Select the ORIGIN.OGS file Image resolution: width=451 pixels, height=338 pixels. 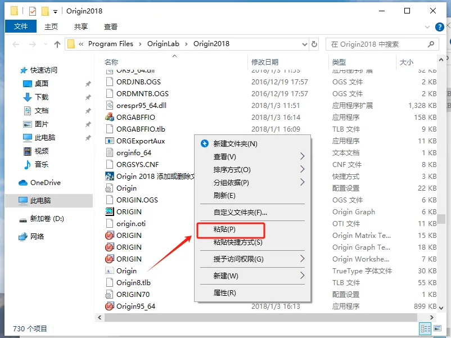click(137, 200)
